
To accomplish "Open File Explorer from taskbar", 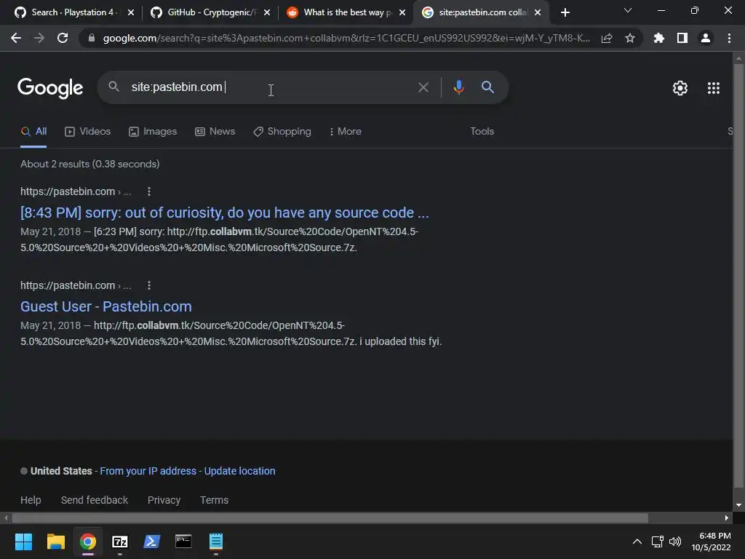I will (55, 542).
